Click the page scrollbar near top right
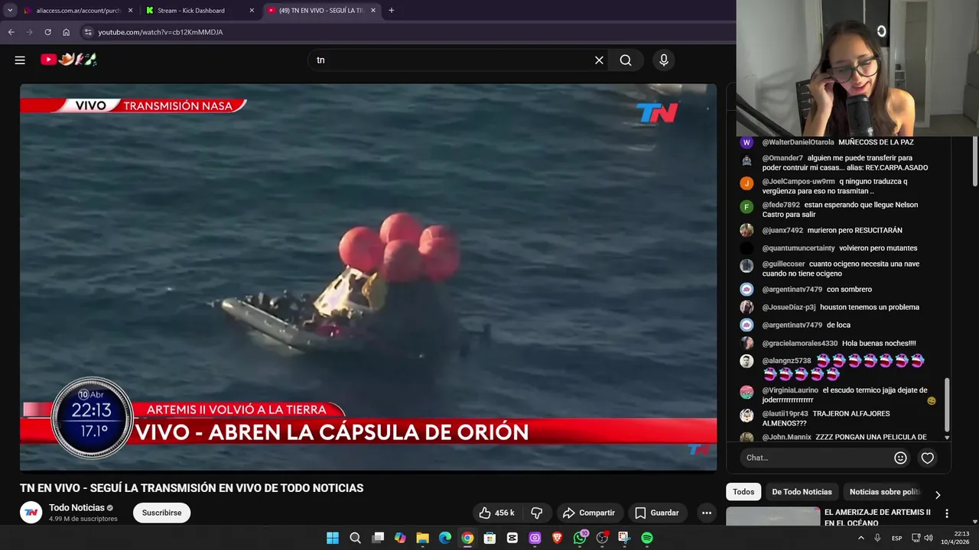 click(974, 160)
